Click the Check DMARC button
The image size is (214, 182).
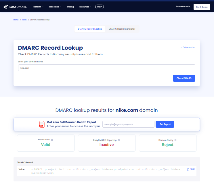coord(184,78)
